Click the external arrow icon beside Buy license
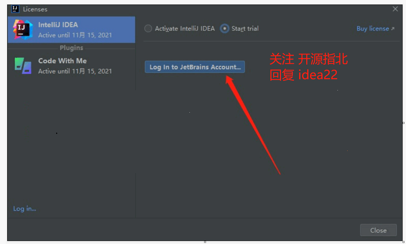406x244 pixels. [x=393, y=29]
